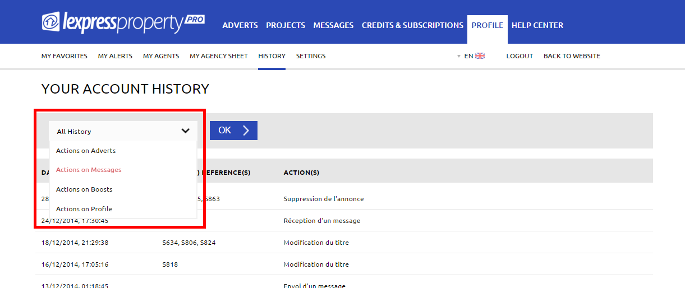Open the HELP CENTER

click(x=537, y=25)
